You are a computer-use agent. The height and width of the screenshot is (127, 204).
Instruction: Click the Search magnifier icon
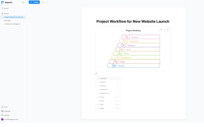point(2,8)
